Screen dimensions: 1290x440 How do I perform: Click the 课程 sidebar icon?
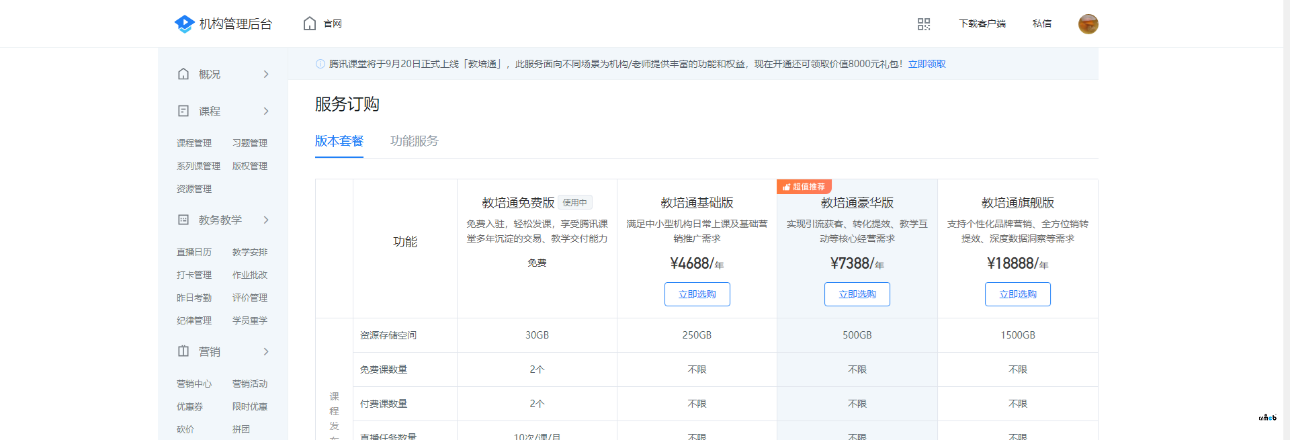pyautogui.click(x=183, y=111)
